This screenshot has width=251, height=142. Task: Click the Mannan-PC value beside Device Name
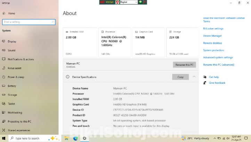click(x=120, y=88)
